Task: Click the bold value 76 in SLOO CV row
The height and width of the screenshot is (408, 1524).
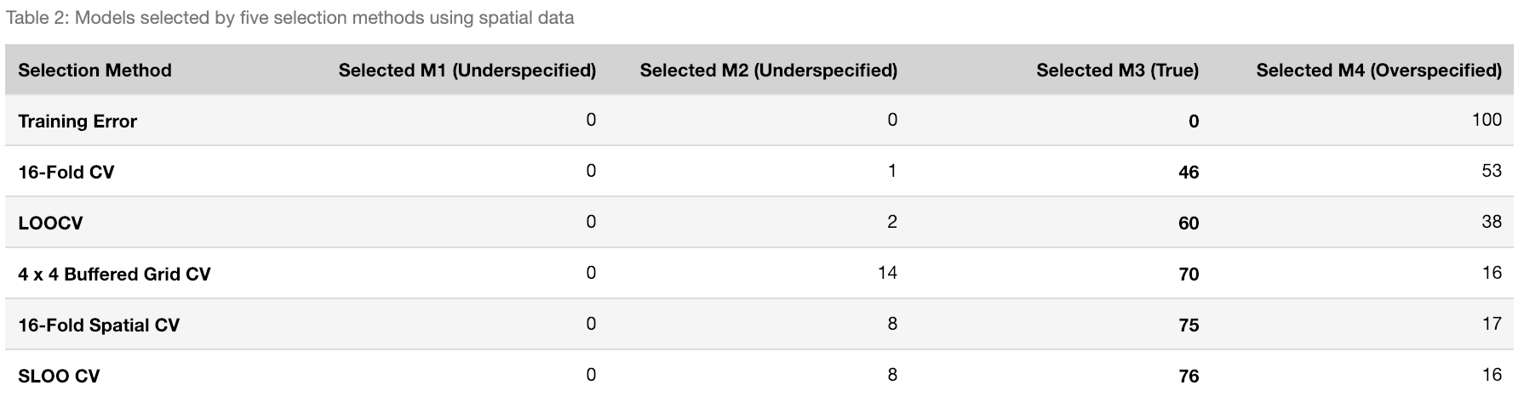Action: 1189,377
